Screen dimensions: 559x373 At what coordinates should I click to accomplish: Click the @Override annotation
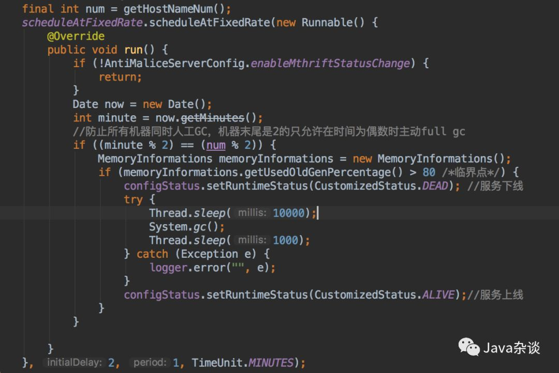[x=76, y=36]
